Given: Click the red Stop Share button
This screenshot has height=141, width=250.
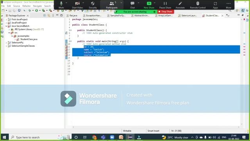Looking at the screenshot, I should pos(166,11).
